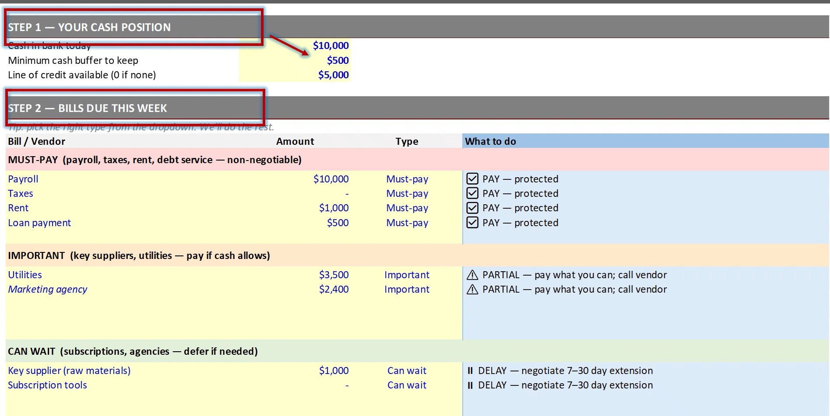Click the 'Line of credit available (0 if none)' label
830x416 pixels.
[x=82, y=75]
